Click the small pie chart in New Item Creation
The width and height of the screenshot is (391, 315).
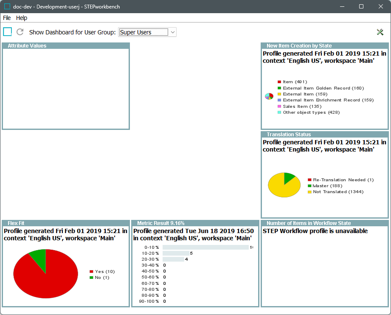(269, 96)
